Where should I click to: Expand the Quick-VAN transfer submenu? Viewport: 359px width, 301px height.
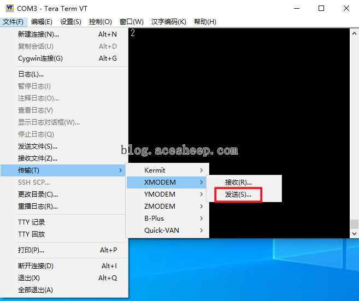(x=168, y=231)
